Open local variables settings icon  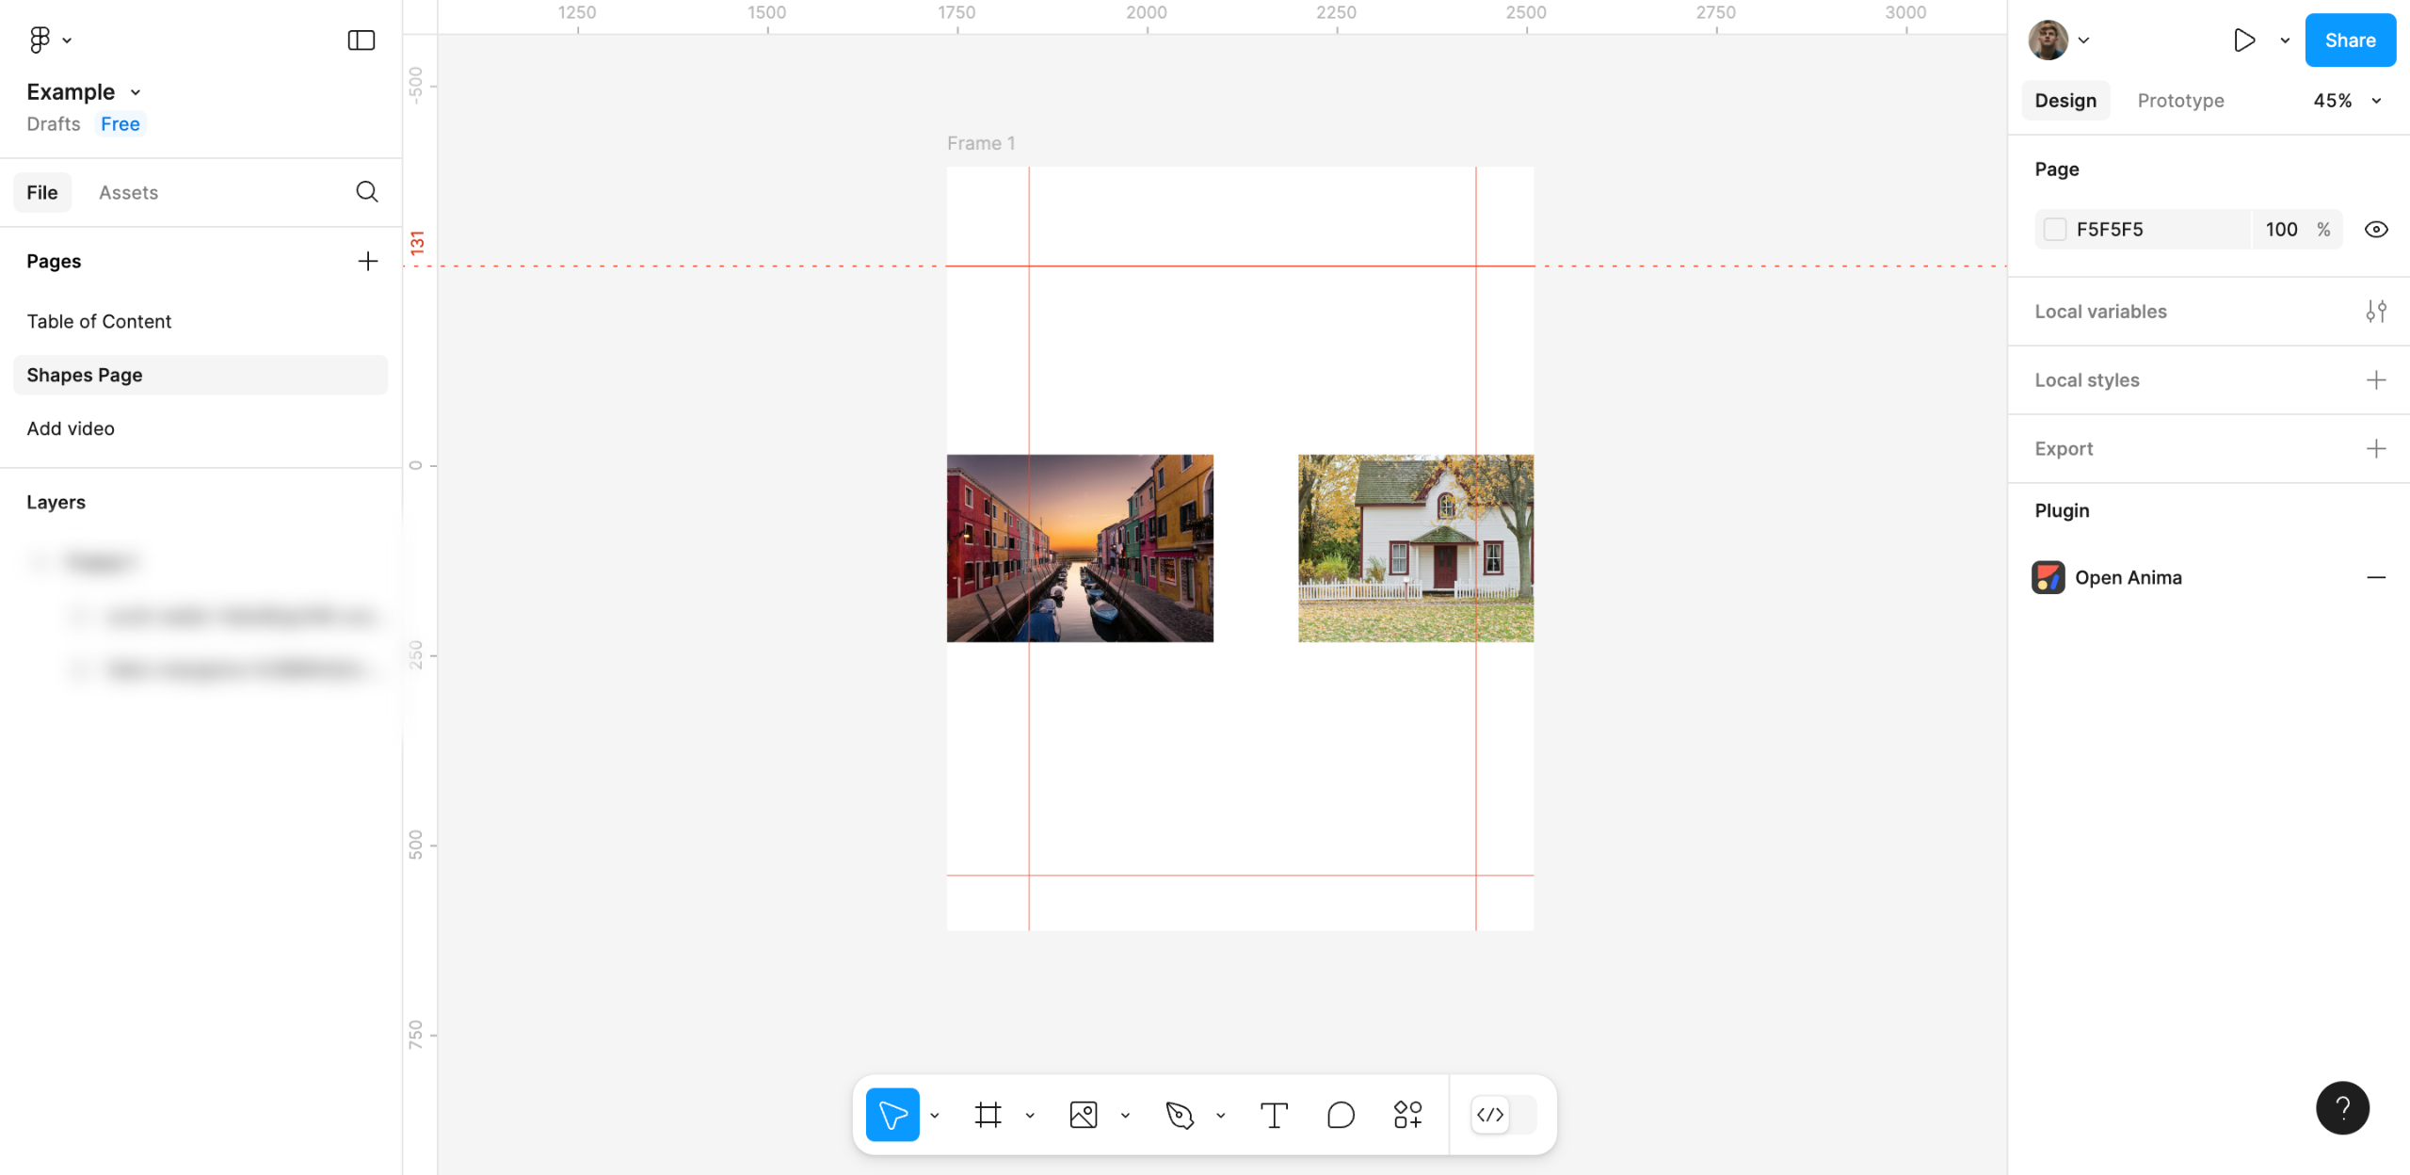click(2375, 312)
